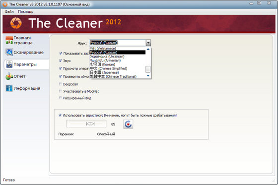This screenshot has width=278, height=185.
Task: Click the The Cleaner orange logo in banner
Action: (x=16, y=23)
